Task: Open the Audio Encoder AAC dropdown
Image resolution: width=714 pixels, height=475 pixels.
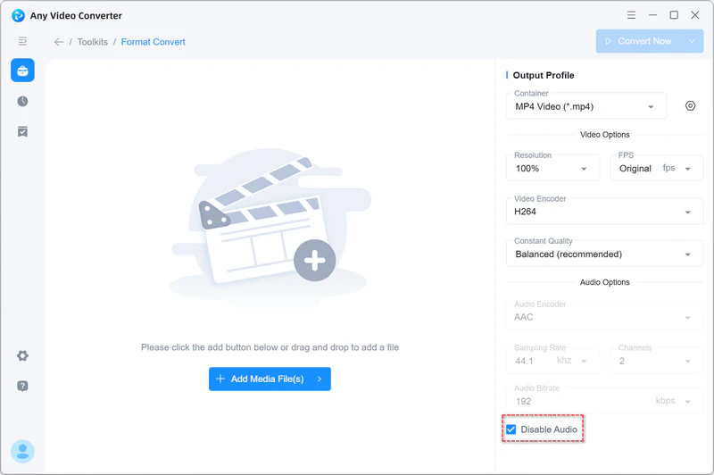Action: [x=605, y=316]
